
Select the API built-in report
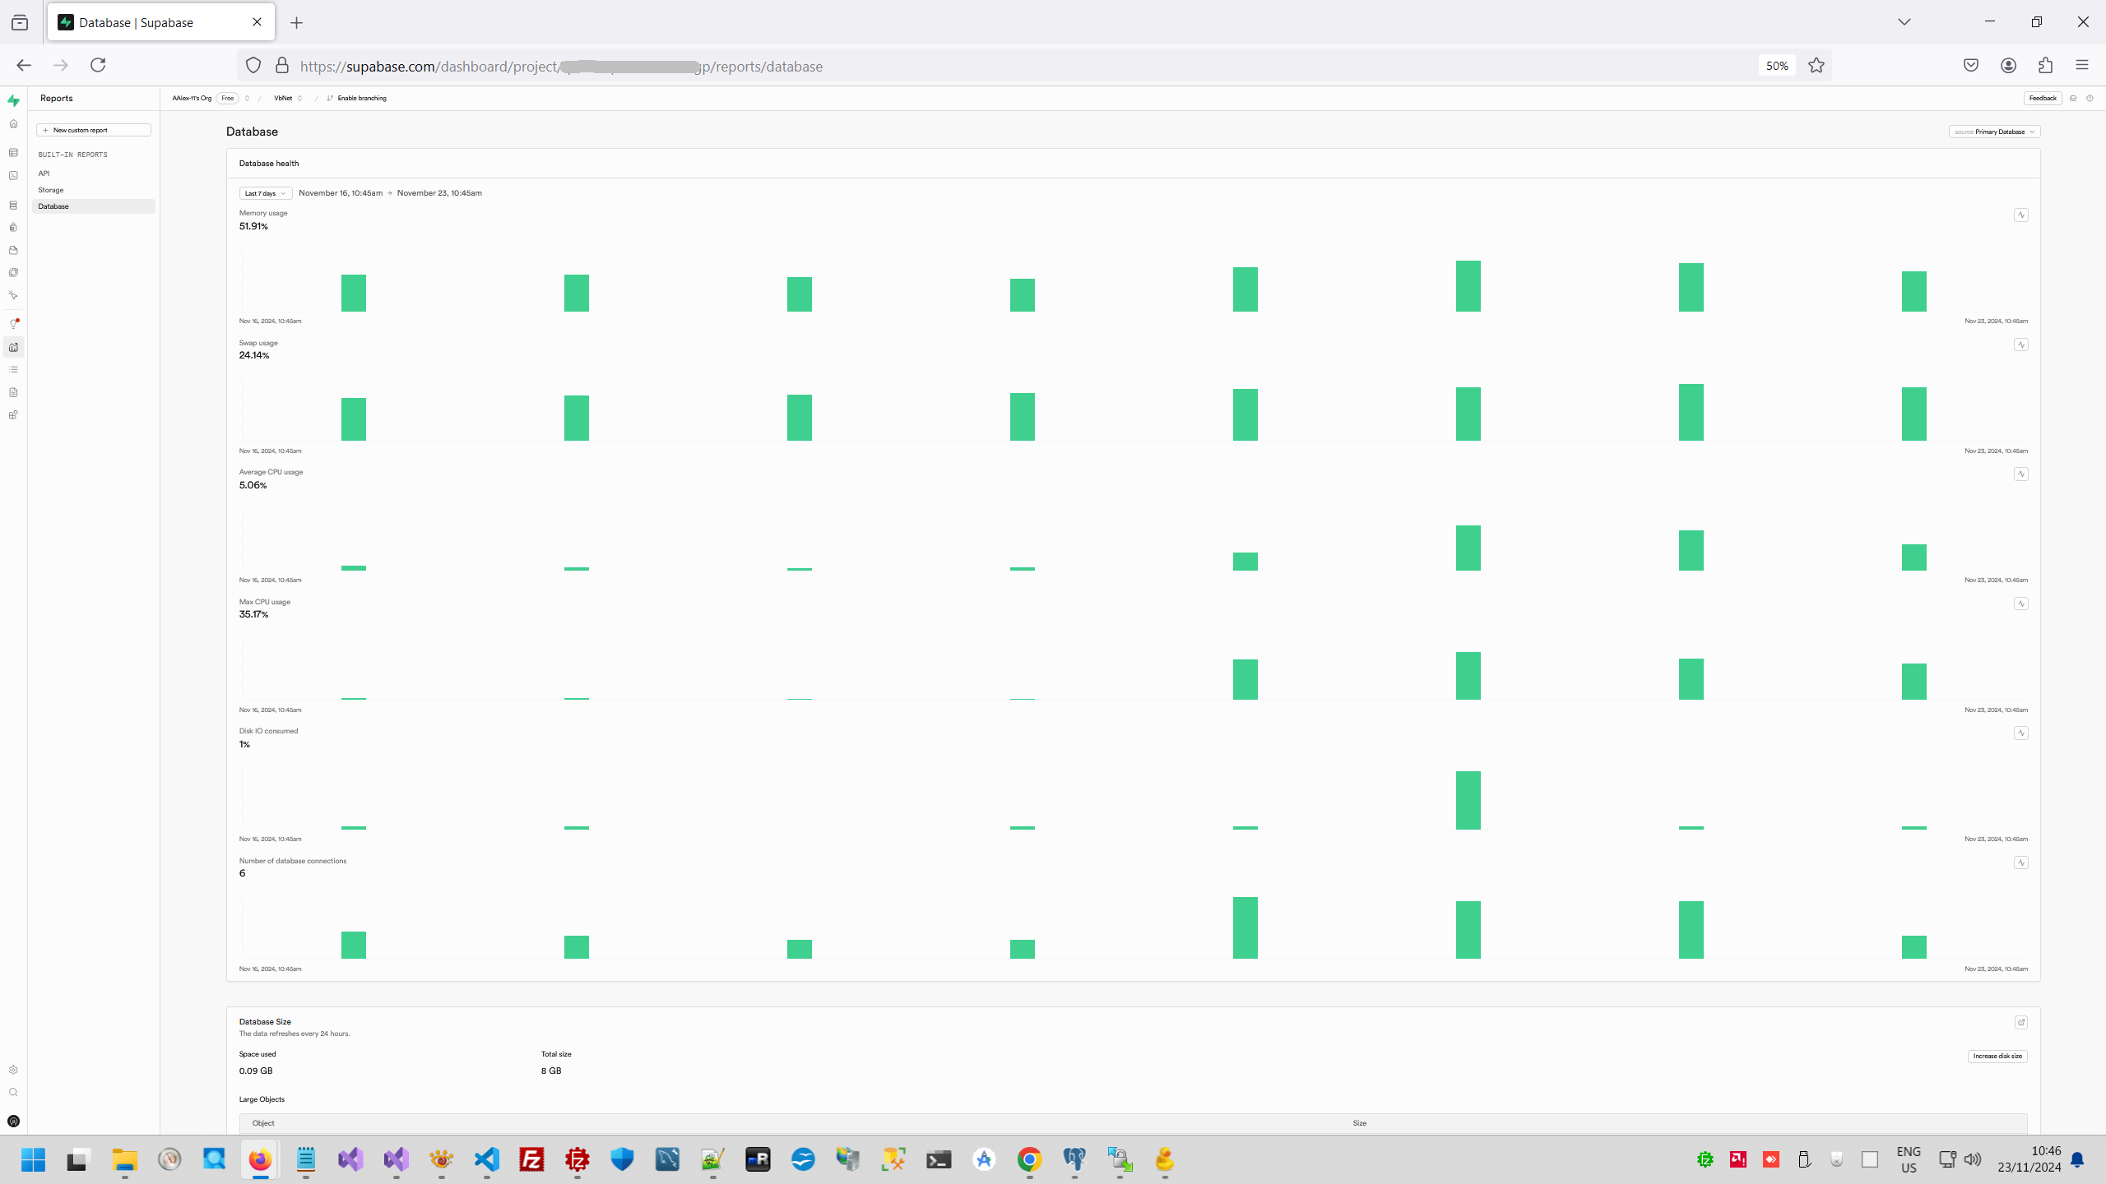(x=44, y=173)
